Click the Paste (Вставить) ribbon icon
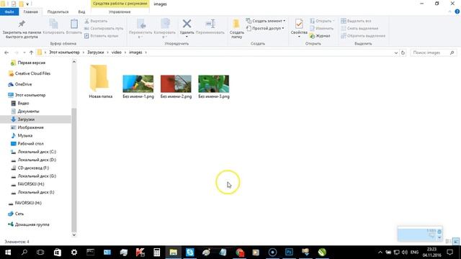 click(x=74, y=24)
